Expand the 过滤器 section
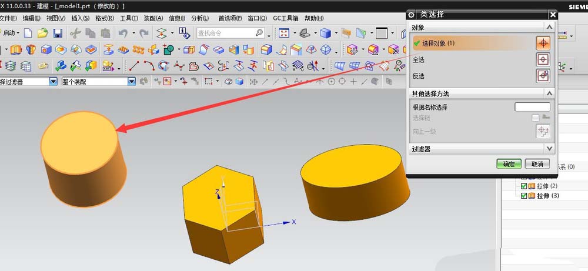This screenshot has width=588, height=271. [x=549, y=148]
